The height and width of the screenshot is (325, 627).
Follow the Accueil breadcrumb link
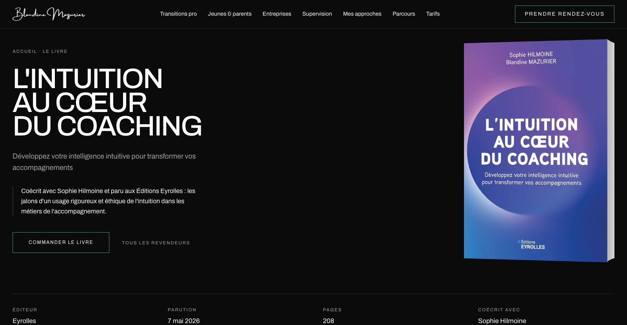point(25,51)
